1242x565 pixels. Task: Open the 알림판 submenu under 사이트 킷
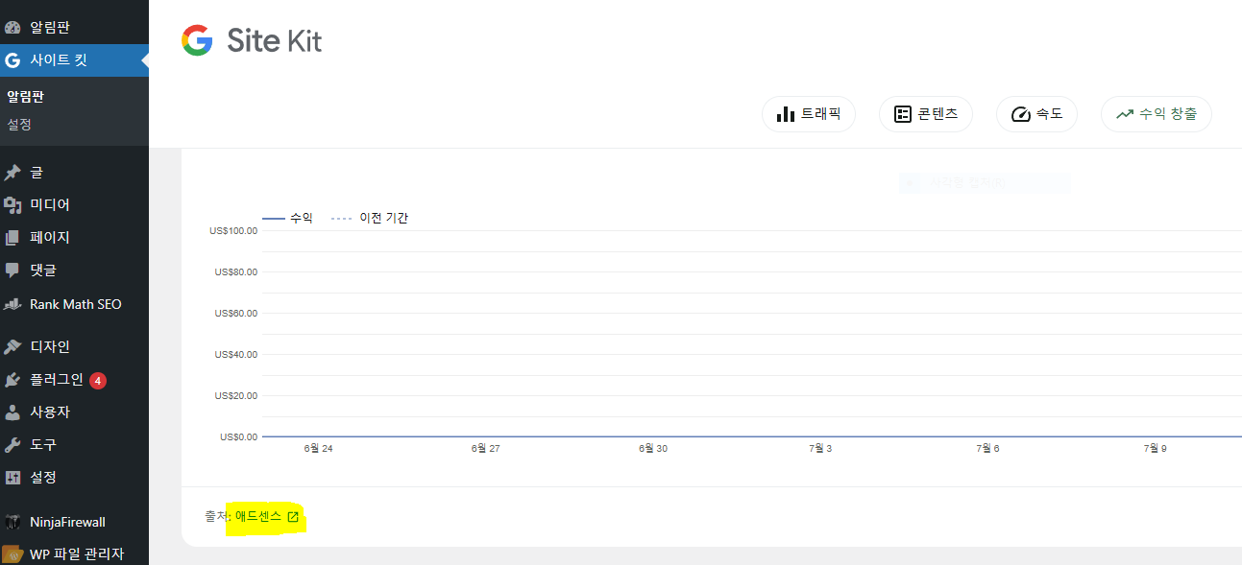click(x=26, y=96)
